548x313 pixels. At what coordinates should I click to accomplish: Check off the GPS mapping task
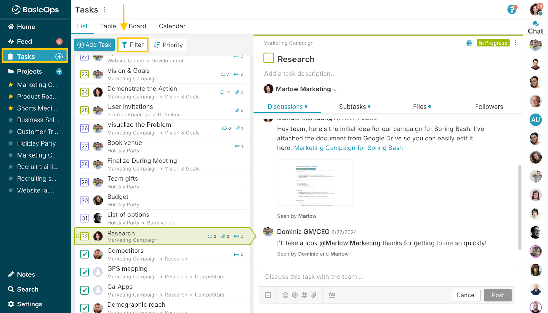84,272
